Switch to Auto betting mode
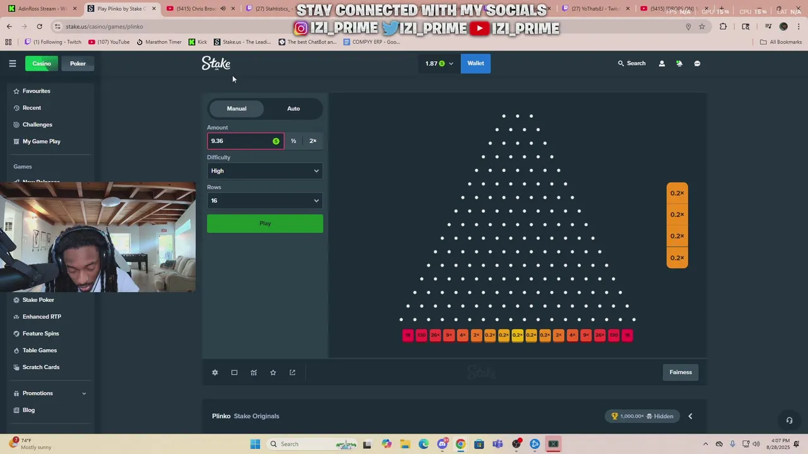Image resolution: width=808 pixels, height=454 pixels. 294,108
